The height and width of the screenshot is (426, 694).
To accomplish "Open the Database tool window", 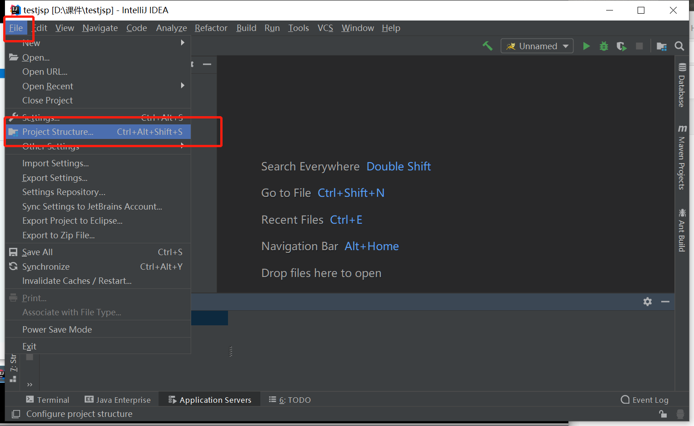I will click(682, 86).
